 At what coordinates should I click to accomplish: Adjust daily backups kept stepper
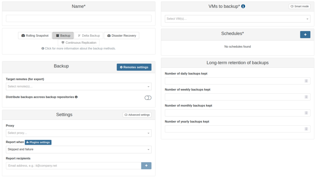306,81
